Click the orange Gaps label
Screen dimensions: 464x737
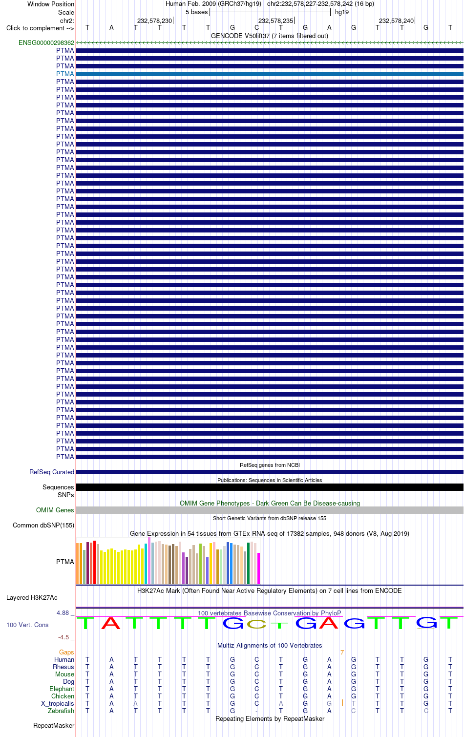(66, 652)
